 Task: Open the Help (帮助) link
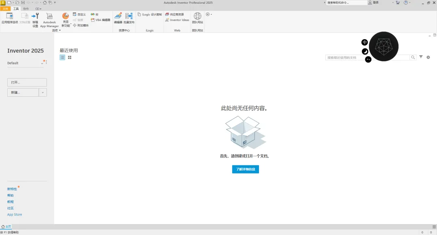pos(10,195)
